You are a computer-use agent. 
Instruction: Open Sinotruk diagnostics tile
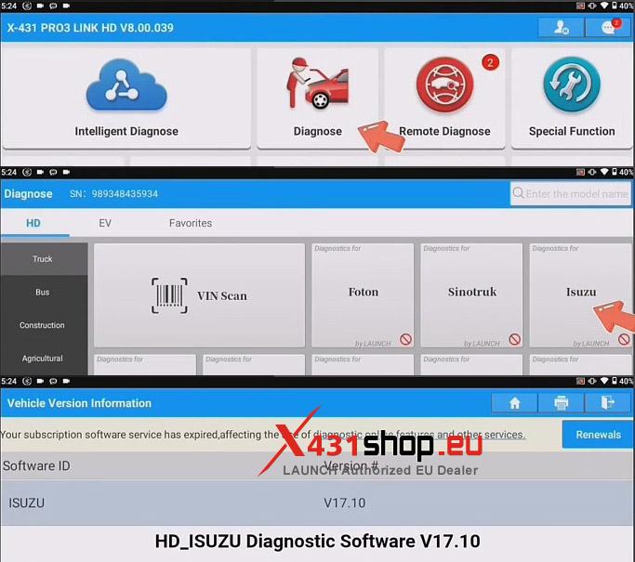pos(471,295)
